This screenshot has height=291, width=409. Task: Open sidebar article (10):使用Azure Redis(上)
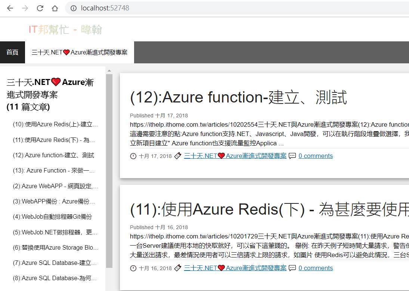pyautogui.click(x=55, y=124)
